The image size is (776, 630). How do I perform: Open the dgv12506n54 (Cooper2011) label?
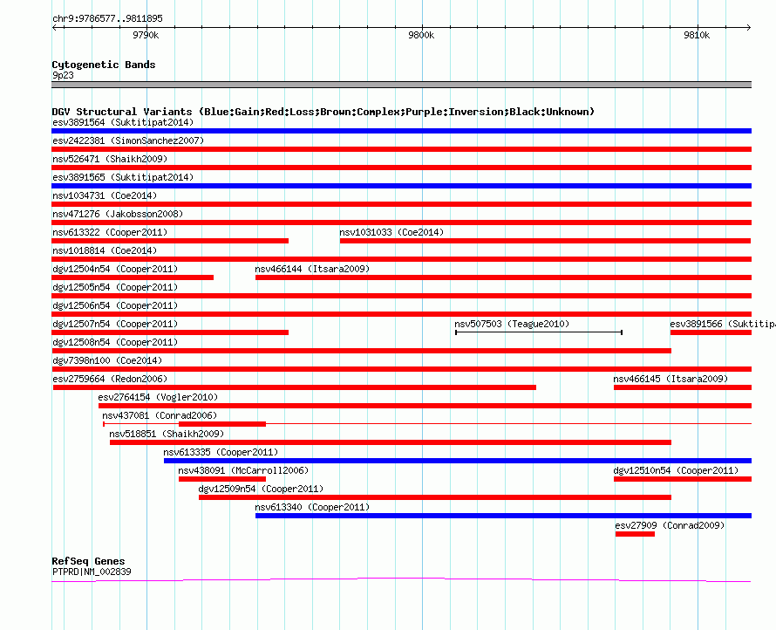(115, 305)
